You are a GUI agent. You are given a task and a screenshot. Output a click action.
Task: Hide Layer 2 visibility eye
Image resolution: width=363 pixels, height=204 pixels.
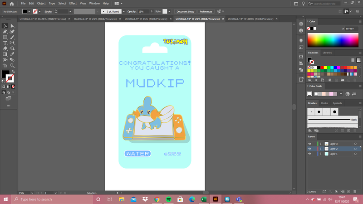(x=310, y=149)
